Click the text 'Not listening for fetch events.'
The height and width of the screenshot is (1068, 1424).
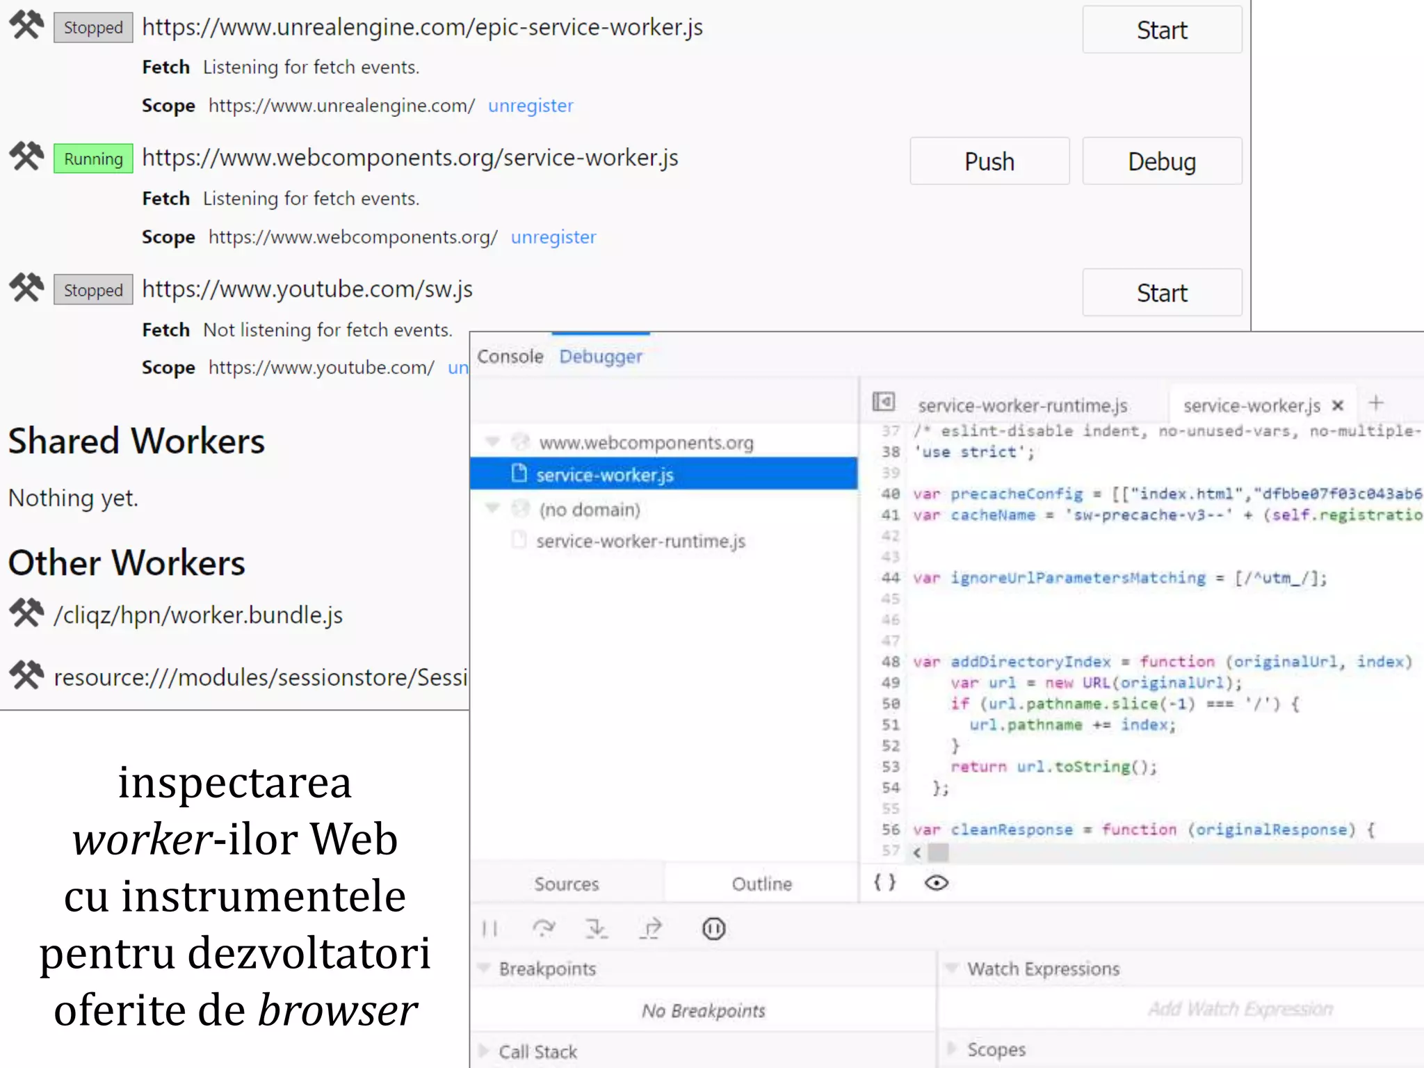point(327,330)
